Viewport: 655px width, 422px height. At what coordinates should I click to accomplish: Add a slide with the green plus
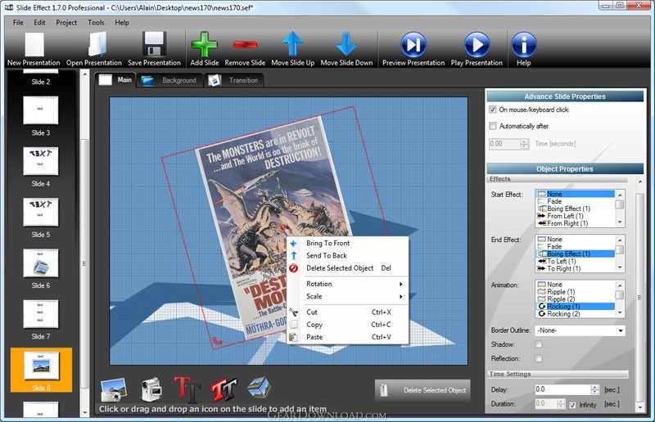click(x=204, y=44)
